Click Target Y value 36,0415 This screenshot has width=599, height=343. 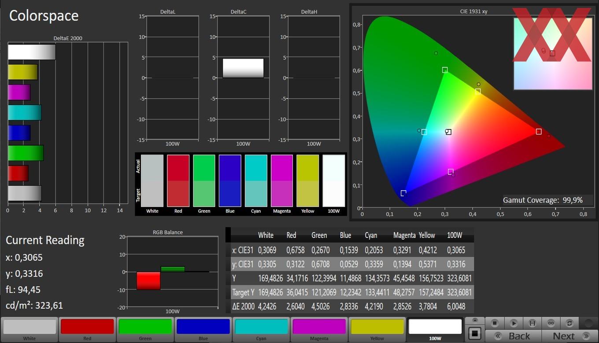[297, 292]
